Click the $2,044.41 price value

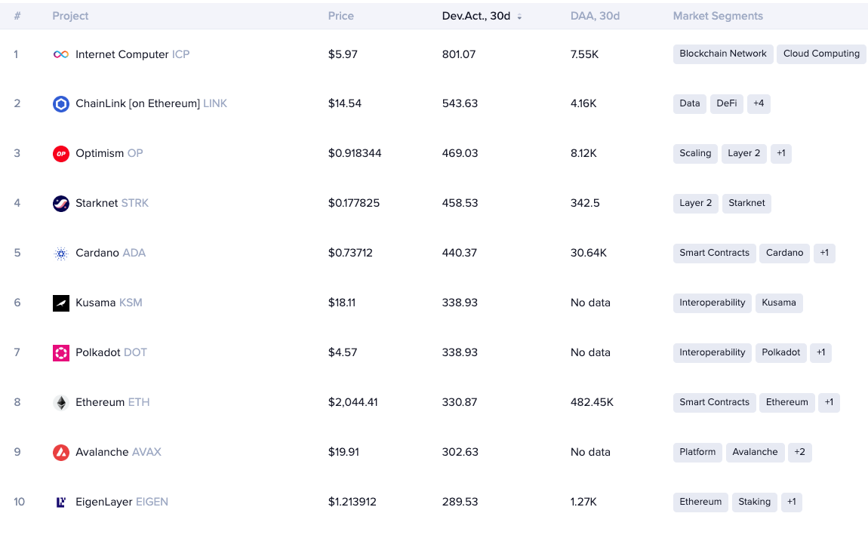point(352,402)
